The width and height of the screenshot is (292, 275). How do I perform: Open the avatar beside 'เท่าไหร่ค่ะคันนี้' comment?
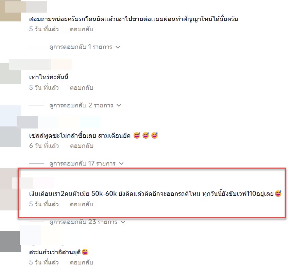(x=11, y=74)
